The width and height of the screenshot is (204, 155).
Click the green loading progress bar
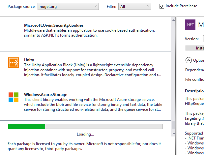coord(85,127)
